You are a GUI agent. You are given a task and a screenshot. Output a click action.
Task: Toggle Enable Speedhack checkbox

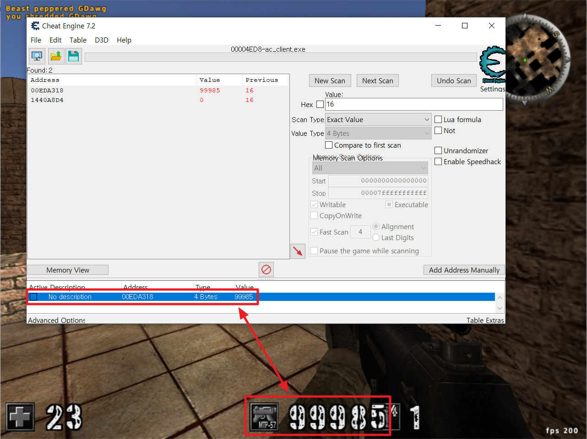438,161
